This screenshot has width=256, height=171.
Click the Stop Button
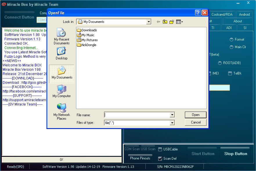coord(236,154)
